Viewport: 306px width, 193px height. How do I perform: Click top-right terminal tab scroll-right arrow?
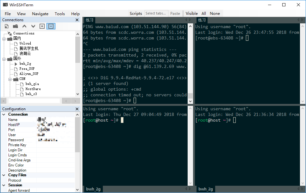coord(302,20)
